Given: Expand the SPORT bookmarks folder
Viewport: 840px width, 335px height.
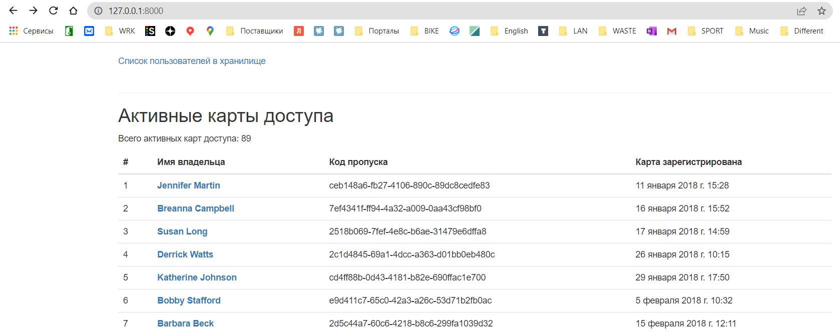Looking at the screenshot, I should pos(705,31).
